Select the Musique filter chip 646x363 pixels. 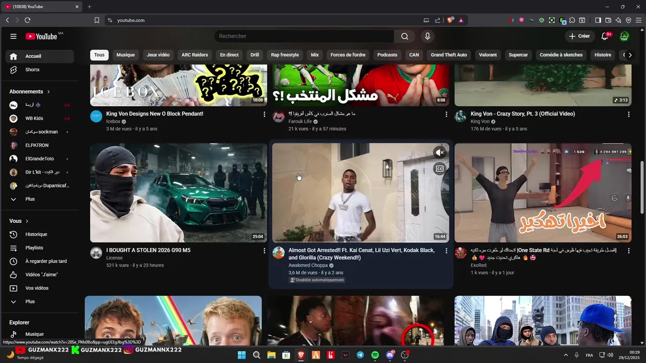tap(126, 55)
